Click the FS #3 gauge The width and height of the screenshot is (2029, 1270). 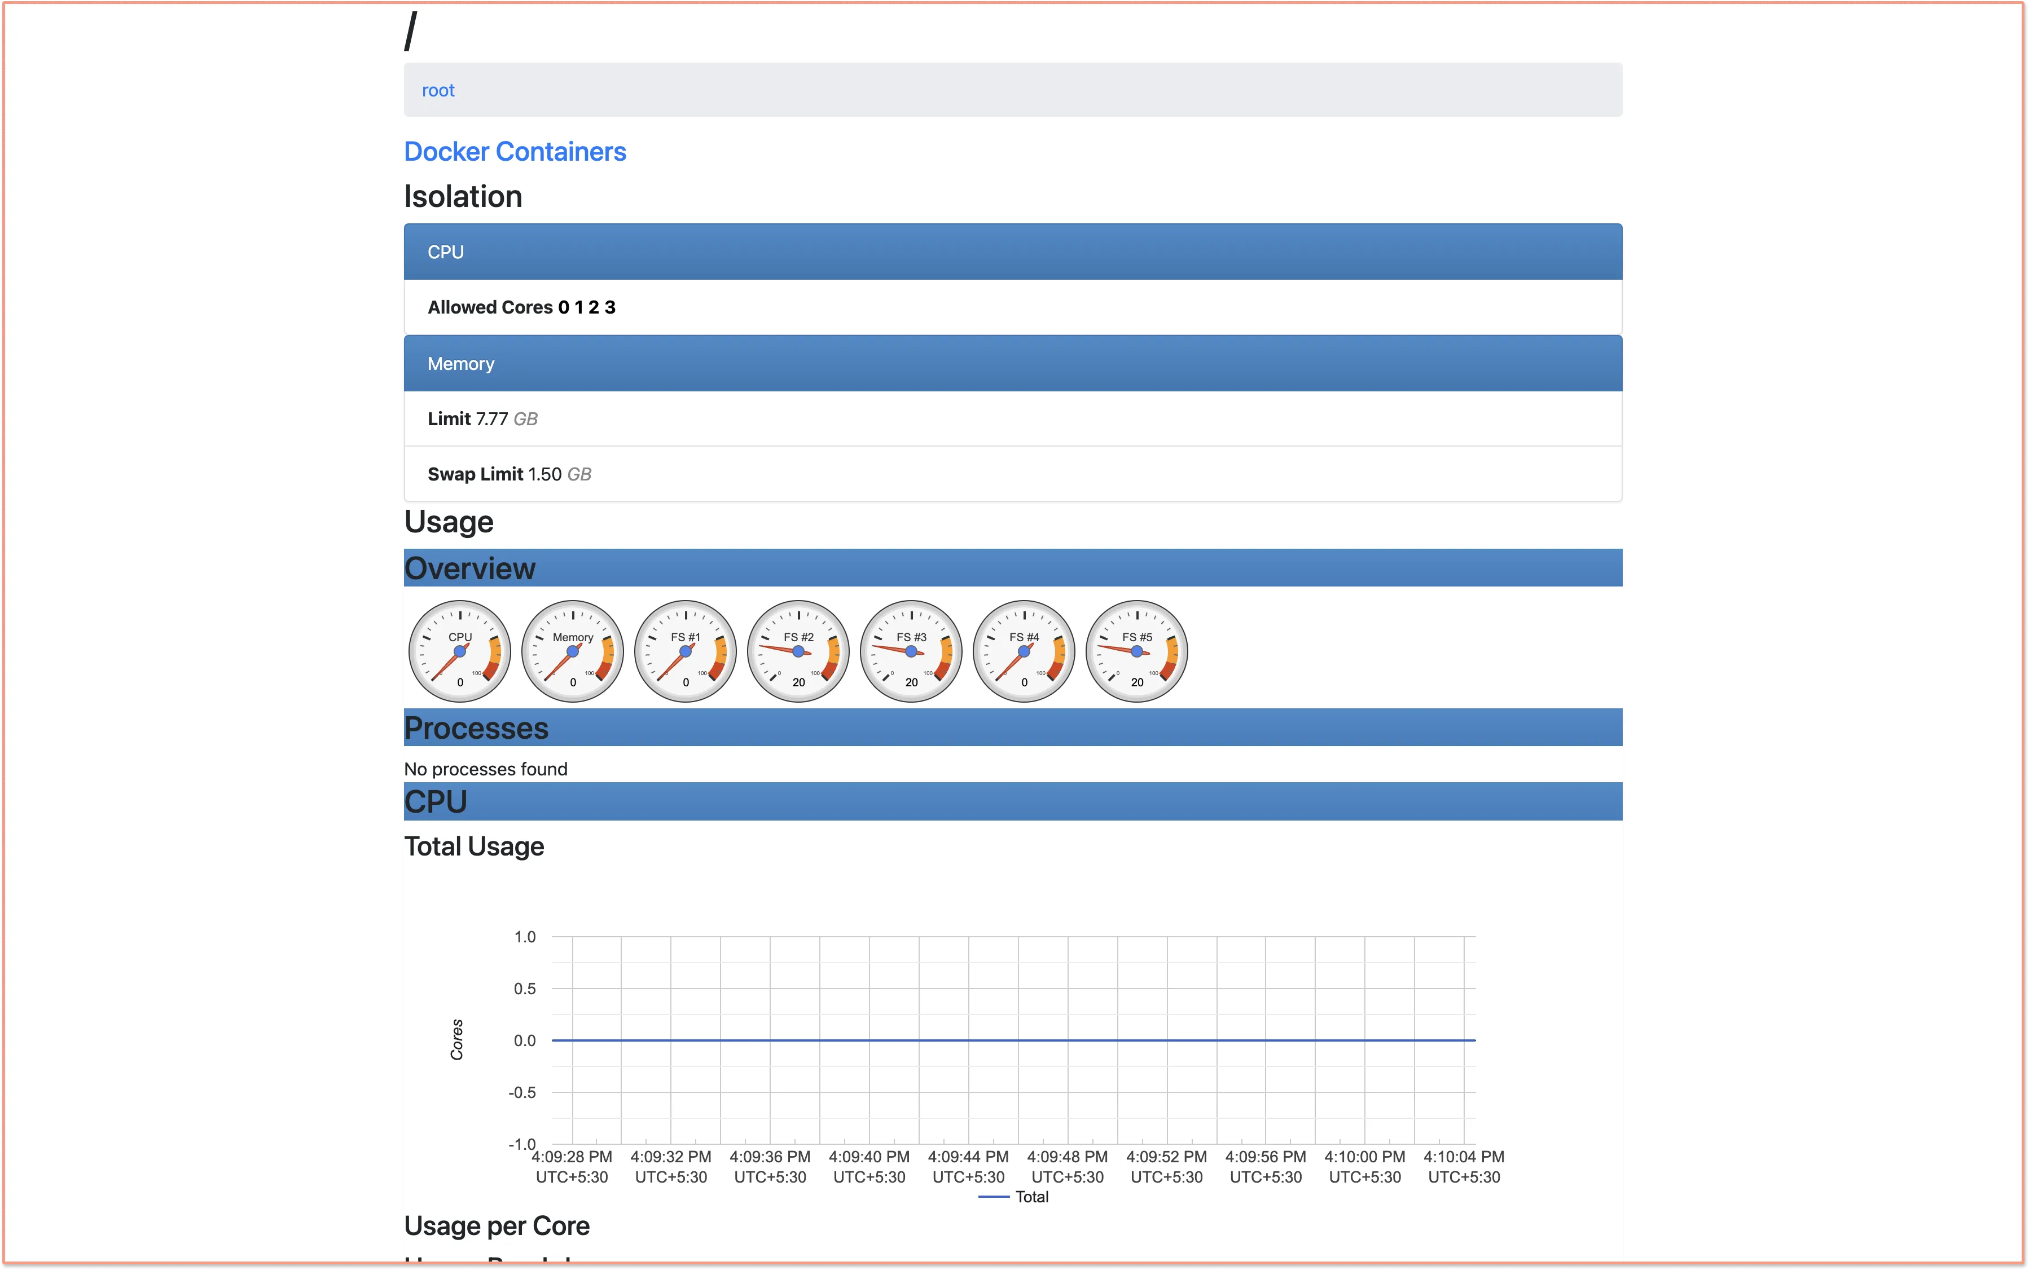(912, 651)
